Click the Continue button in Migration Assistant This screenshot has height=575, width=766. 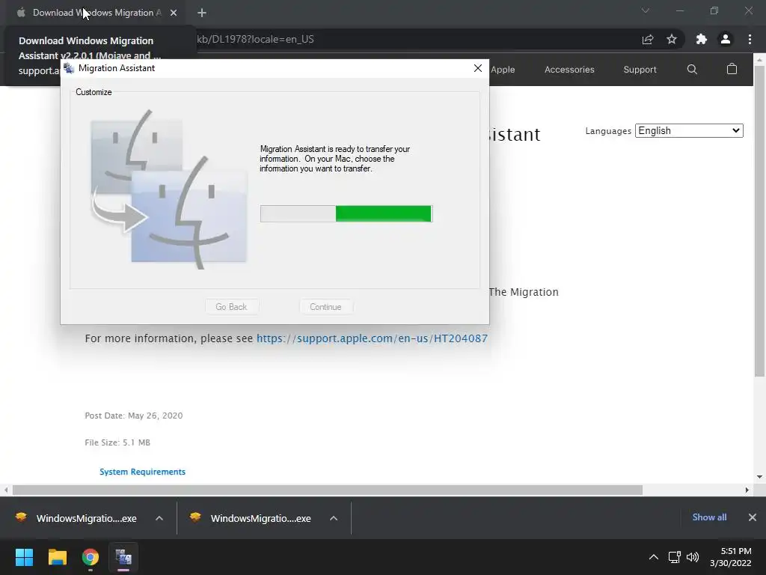click(326, 307)
